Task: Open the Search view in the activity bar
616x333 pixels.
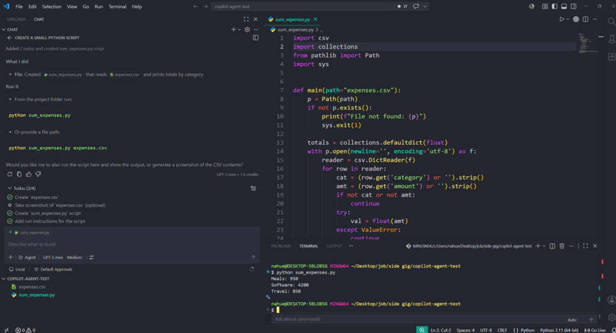Action: pyautogui.click(x=612, y=21)
